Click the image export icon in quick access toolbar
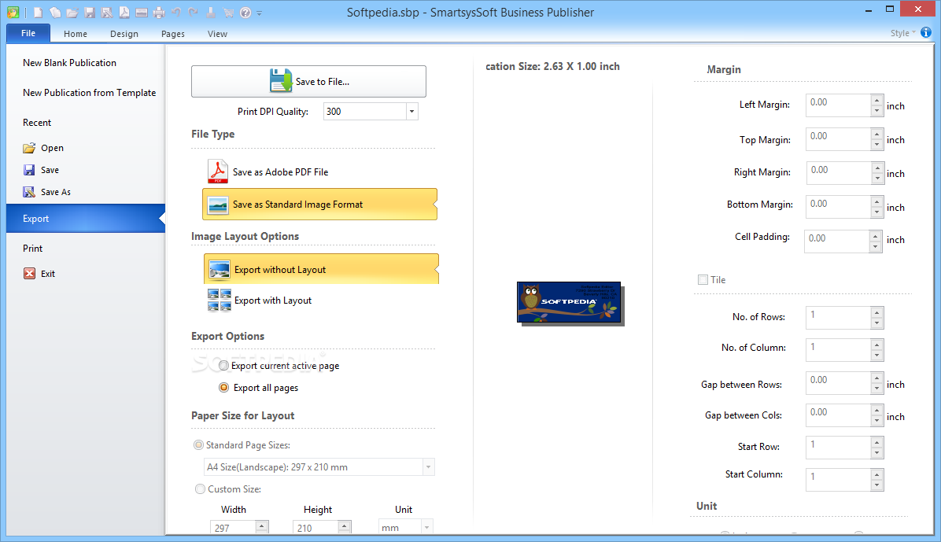 click(142, 12)
